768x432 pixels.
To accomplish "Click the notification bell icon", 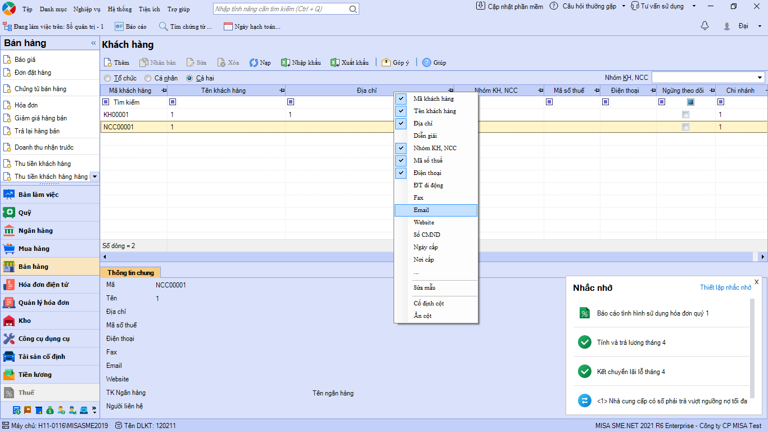I will pyautogui.click(x=704, y=26).
